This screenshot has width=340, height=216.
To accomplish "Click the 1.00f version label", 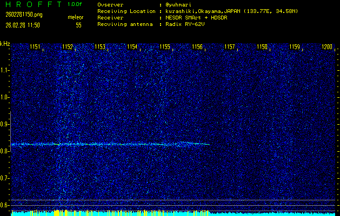I will click(x=75, y=4).
